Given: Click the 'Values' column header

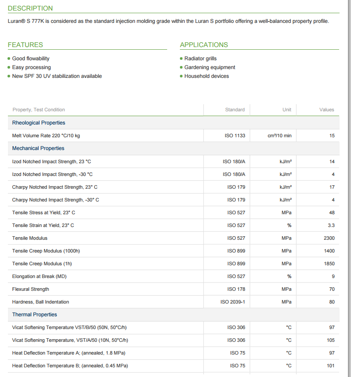Looking at the screenshot, I should [x=327, y=110].
